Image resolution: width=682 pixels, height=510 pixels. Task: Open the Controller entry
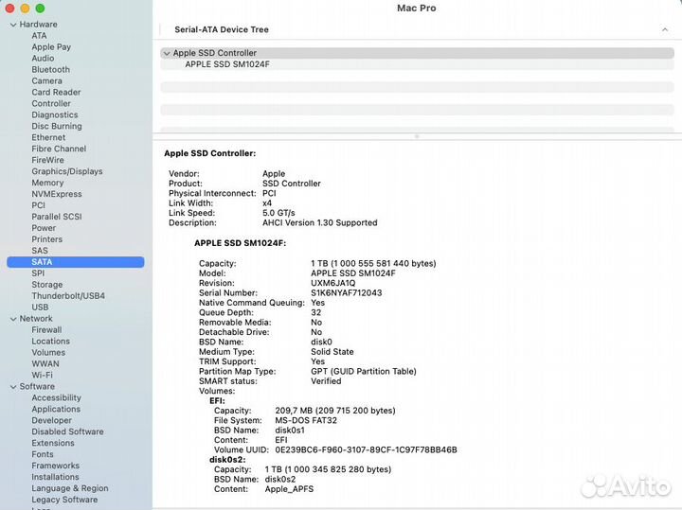click(x=51, y=103)
